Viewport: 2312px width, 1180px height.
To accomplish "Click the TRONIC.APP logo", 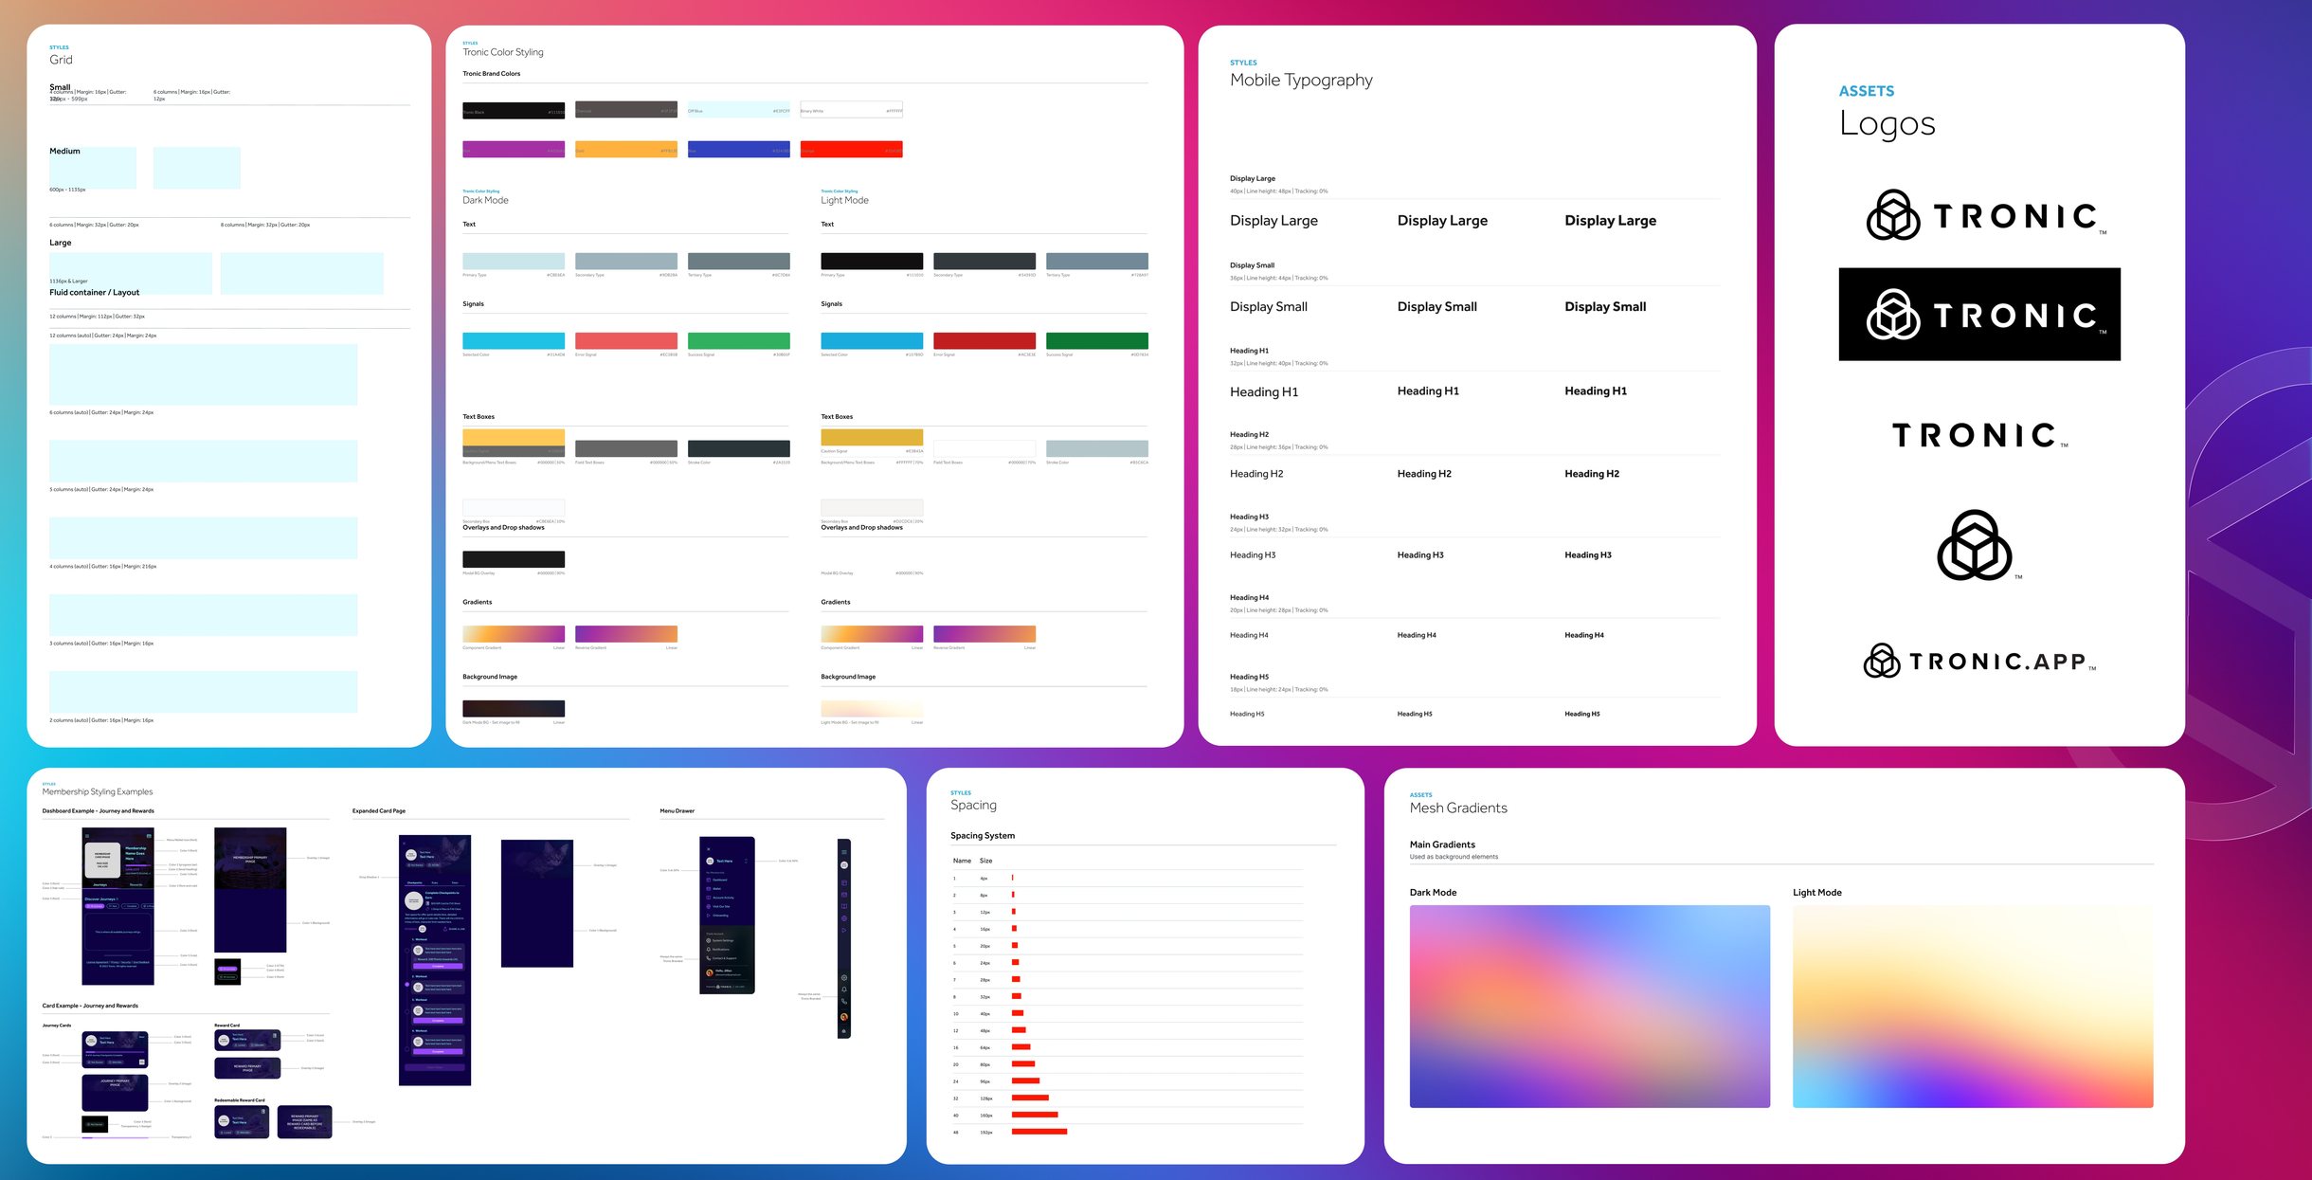I will (x=1979, y=661).
